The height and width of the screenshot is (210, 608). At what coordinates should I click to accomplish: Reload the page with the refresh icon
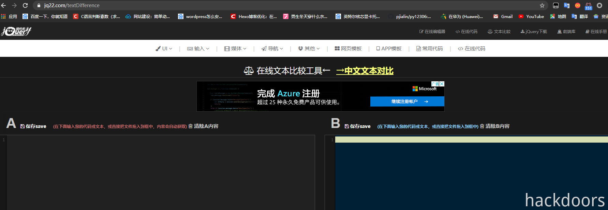click(x=25, y=5)
